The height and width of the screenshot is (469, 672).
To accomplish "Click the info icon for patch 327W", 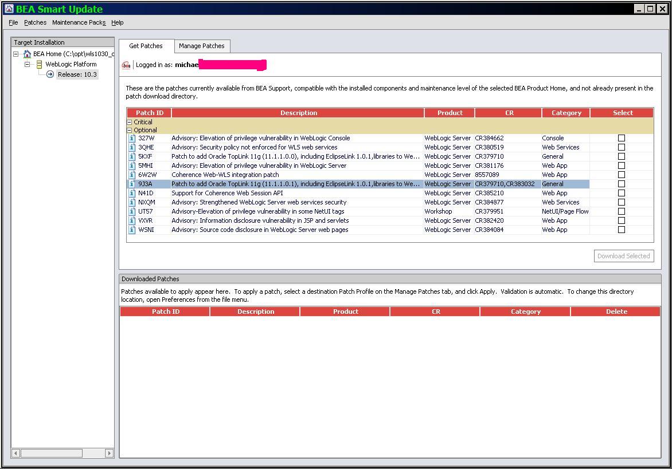I will 132,138.
